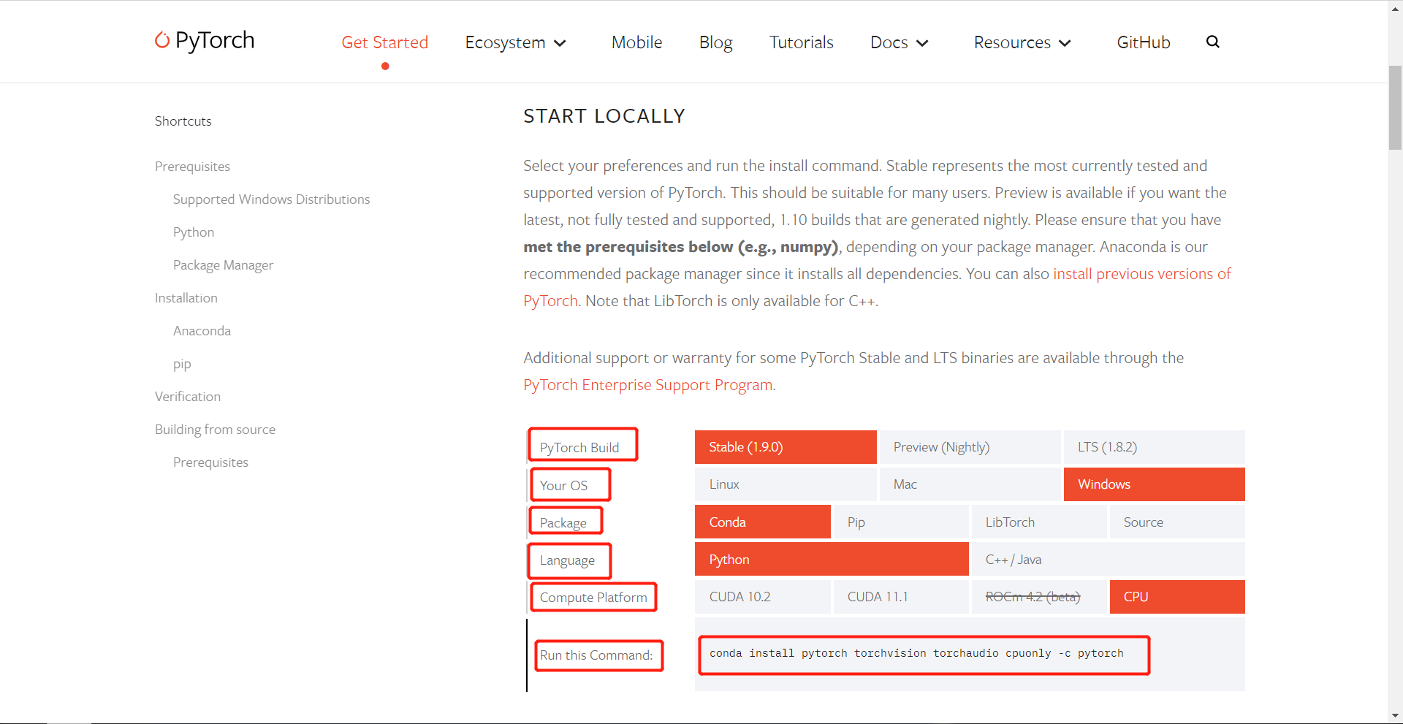Expand the Resources dropdown menu
This screenshot has height=724, width=1403.
1023,42
